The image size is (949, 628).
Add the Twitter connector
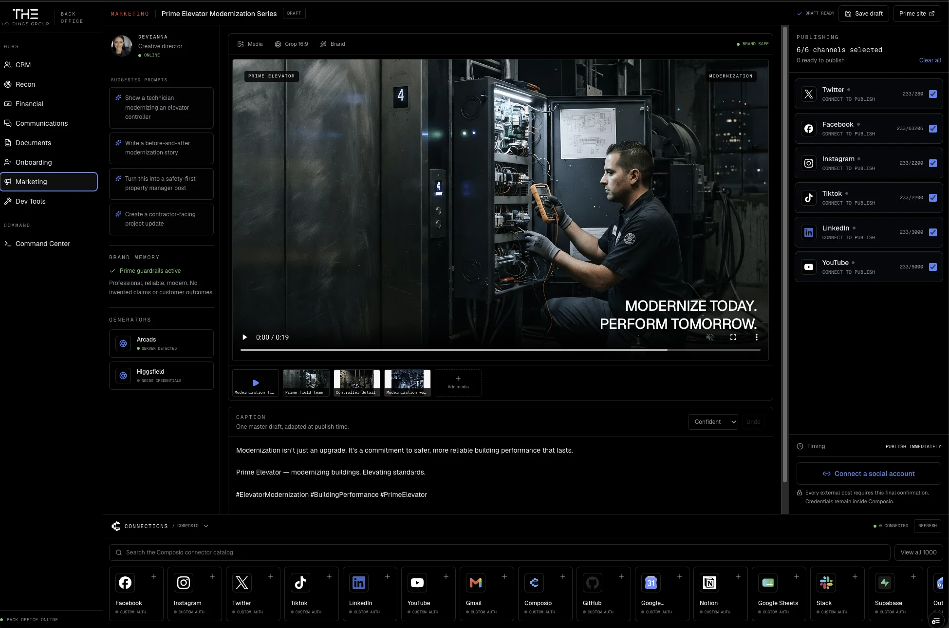point(271,576)
